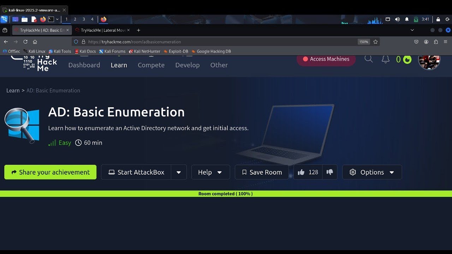Click the clock showing 3:41
Screen dimensions: 452x254
[426, 19]
